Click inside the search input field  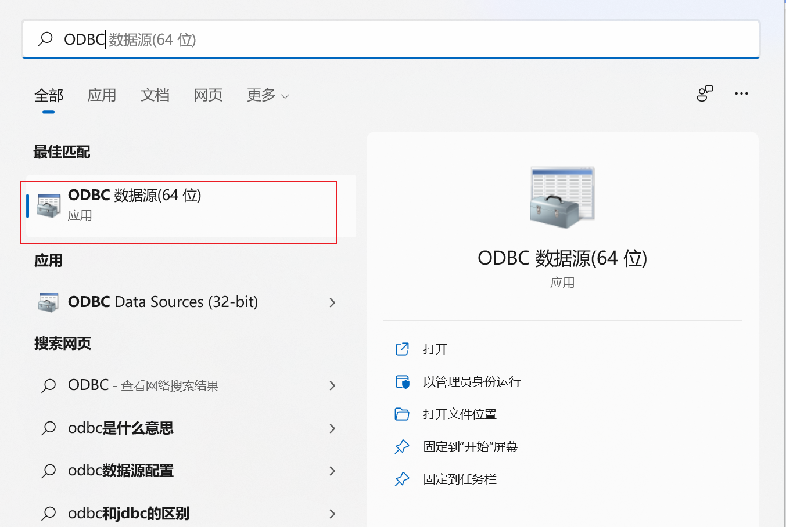coord(232,38)
